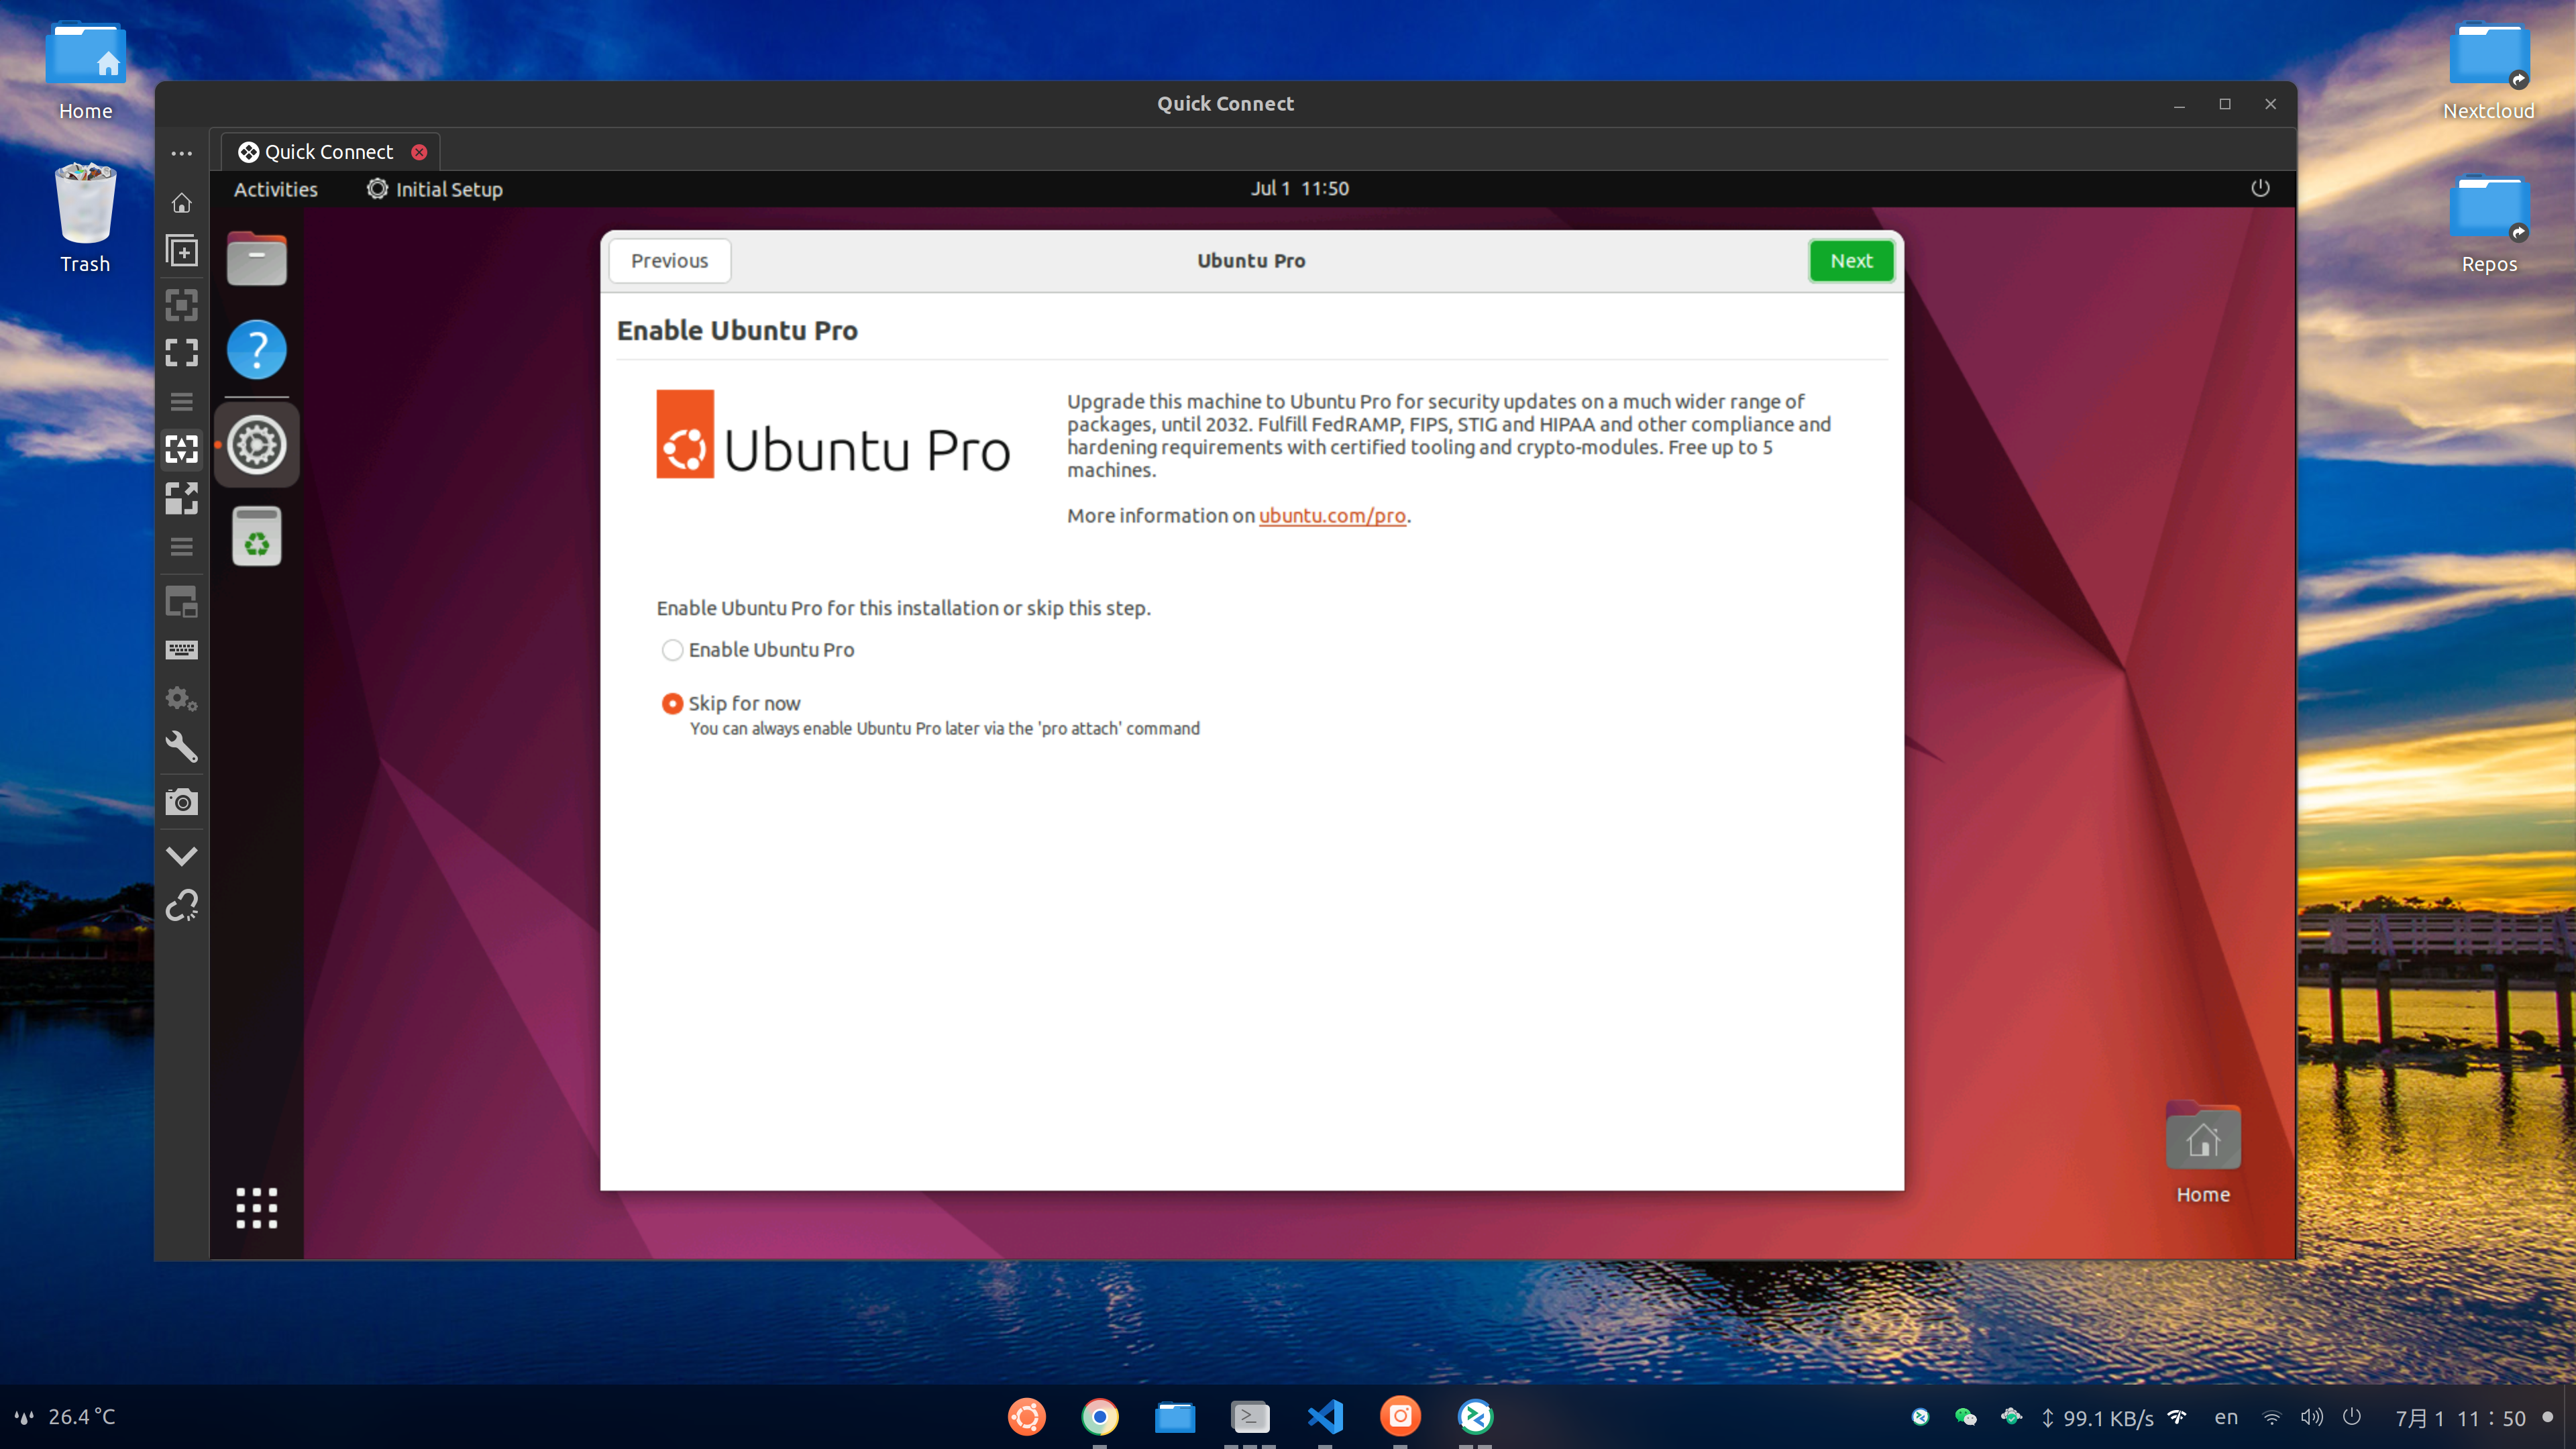Click the fullscreen toggle icon in sidebar
This screenshot has height=1449, width=2576.
point(181,352)
